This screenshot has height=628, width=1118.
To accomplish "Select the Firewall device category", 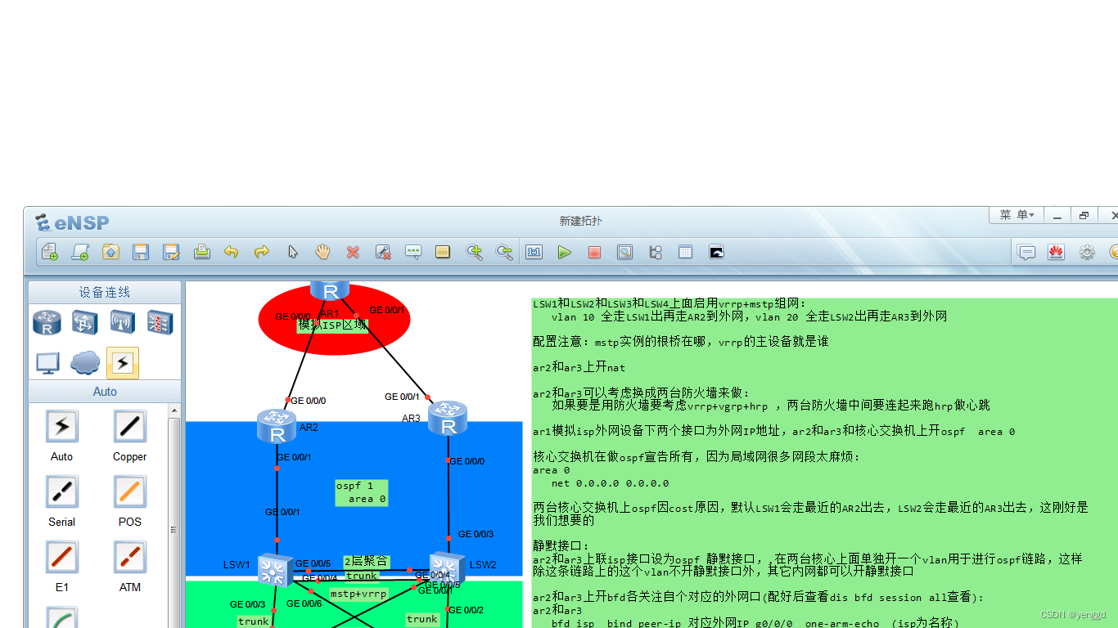I will pos(160,322).
